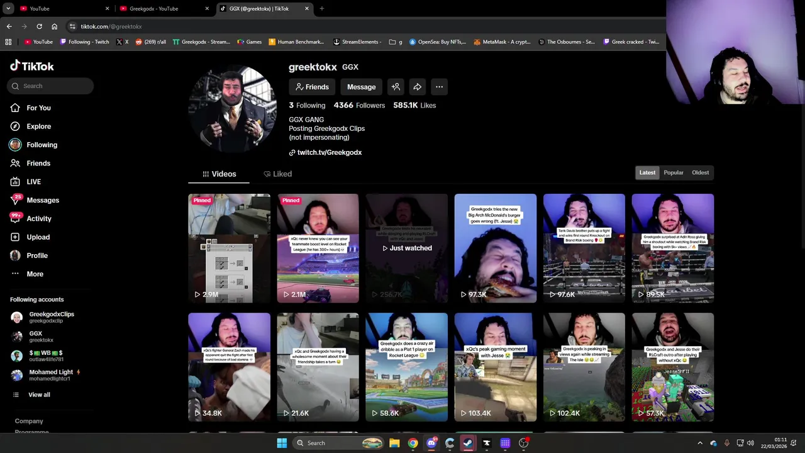
Task: Open the outlaw4life781 following account
Action: coord(38,356)
